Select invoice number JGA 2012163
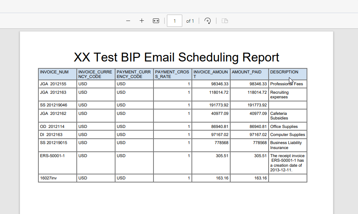This screenshot has width=358, height=214. (53, 92)
